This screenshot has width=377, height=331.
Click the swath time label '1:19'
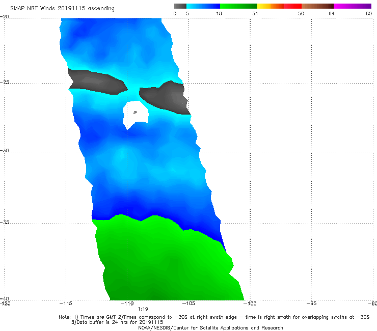pos(143,309)
